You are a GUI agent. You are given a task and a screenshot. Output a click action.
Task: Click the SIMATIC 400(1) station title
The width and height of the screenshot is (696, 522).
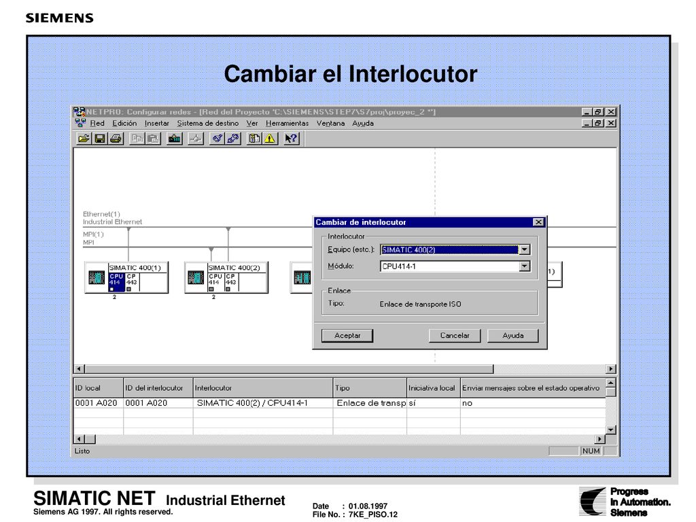point(135,268)
